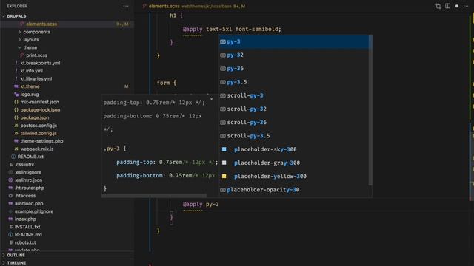
Task: Open package-lock.json file
Action: click(40, 110)
